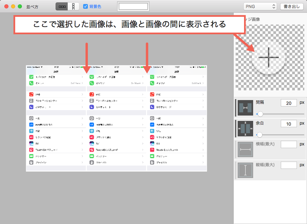Image resolution: width=307 pixels, height=224 pixels.
Task: Click the 余白 slider handle
Action: click(x=259, y=135)
